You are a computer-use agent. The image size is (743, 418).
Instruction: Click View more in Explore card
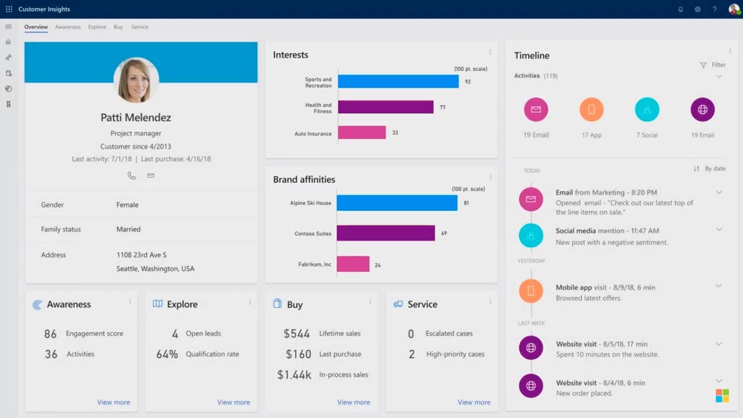234,402
